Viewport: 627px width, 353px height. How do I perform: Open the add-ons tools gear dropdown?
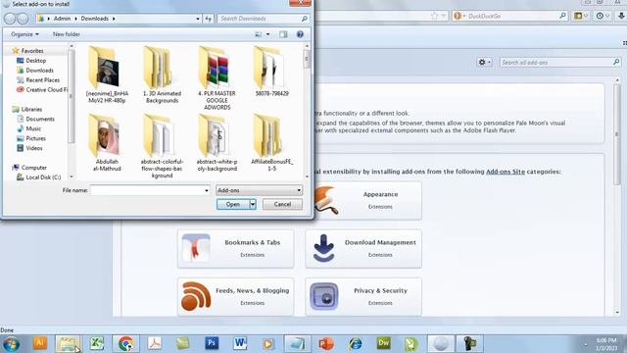[x=484, y=63]
